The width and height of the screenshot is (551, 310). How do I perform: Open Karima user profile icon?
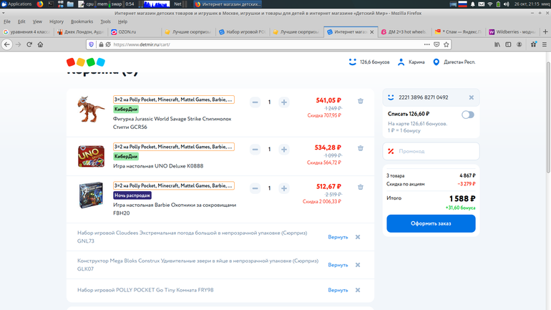point(401,62)
